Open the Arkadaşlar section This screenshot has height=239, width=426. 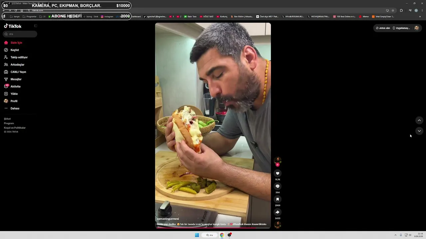tap(14, 65)
